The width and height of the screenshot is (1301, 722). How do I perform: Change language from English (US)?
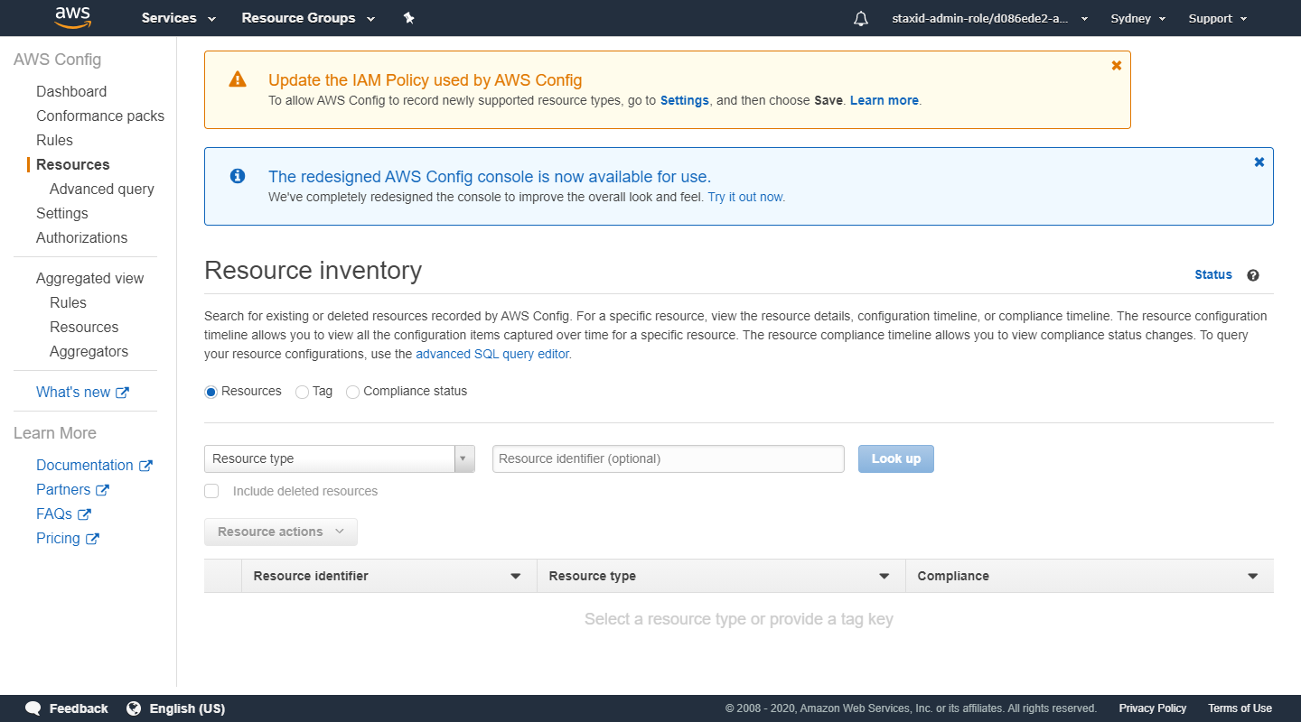coord(187,708)
